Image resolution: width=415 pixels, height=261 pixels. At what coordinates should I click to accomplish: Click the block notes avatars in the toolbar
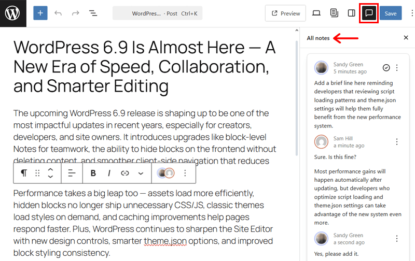tap(165, 173)
